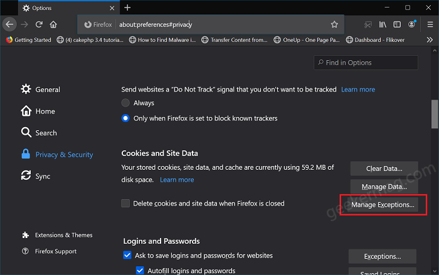
Task: Check Delete cookies when Firefox is closed
Action: (x=125, y=203)
